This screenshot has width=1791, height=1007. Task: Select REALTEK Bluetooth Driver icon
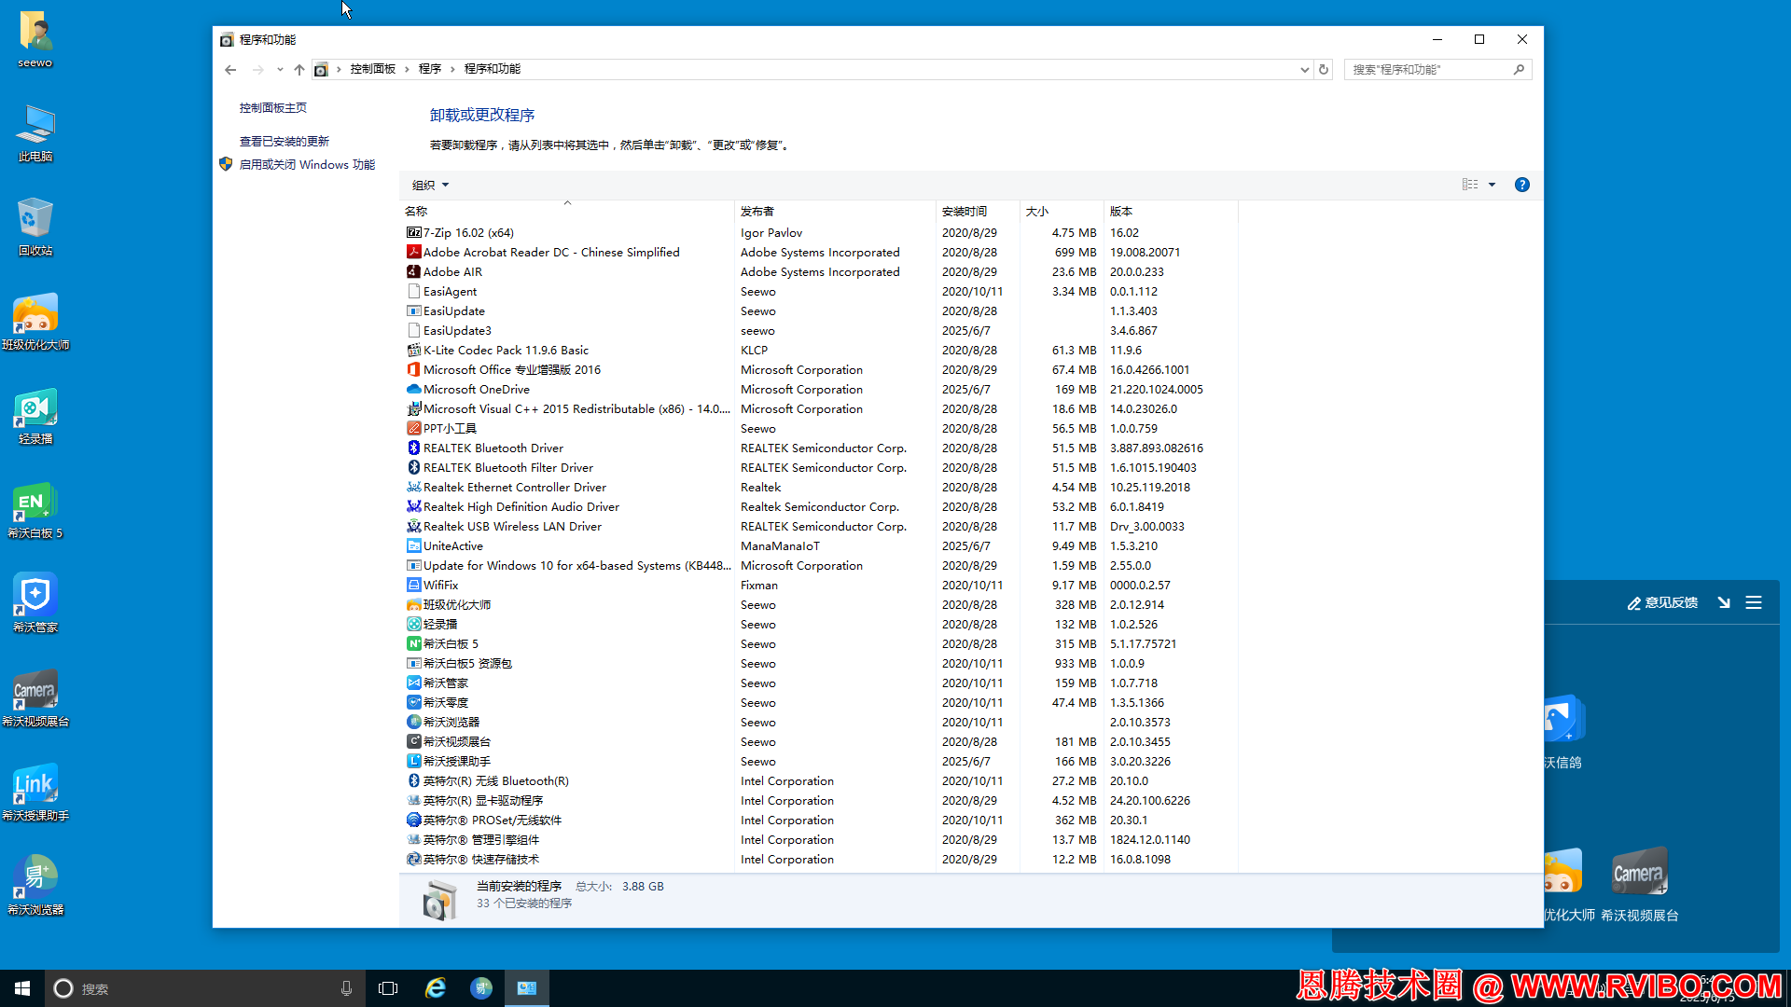(414, 448)
